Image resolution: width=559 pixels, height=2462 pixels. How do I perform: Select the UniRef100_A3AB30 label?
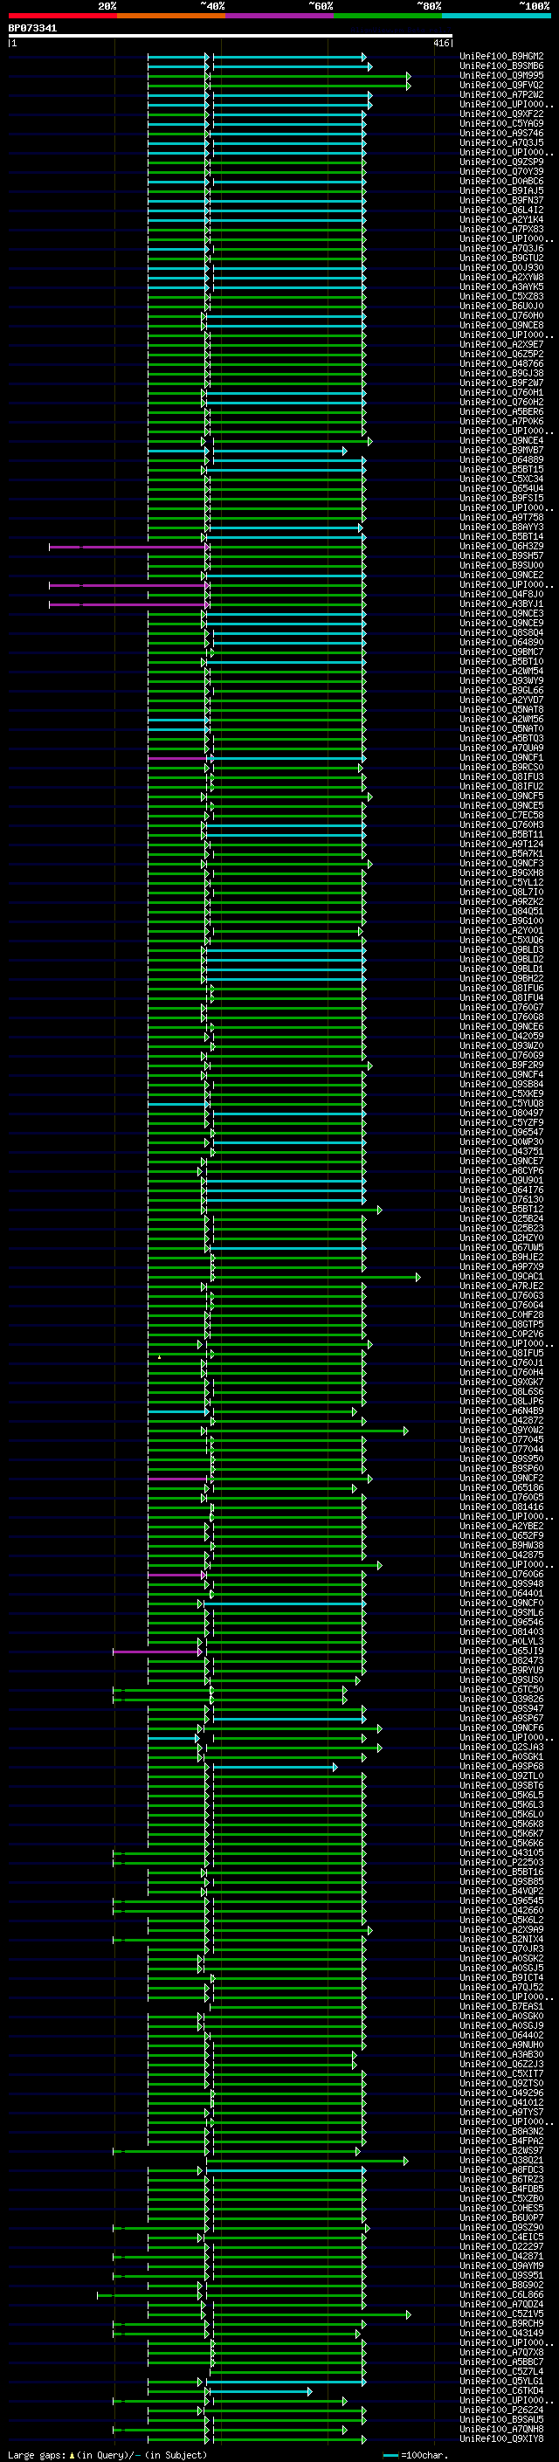point(501,2055)
